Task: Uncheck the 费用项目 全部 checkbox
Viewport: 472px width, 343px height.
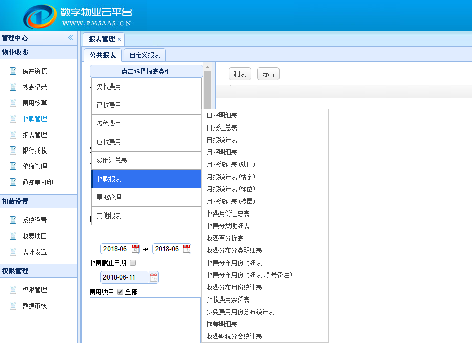Action: pyautogui.click(x=120, y=292)
